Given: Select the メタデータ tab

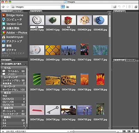Looking at the screenshot, I should click(119, 60).
